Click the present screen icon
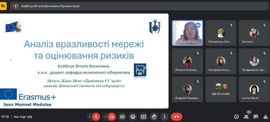270x122 pixels. (143, 116)
